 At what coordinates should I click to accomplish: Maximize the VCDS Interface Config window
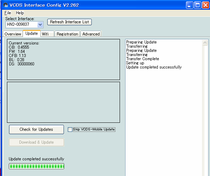[x=197, y=5]
